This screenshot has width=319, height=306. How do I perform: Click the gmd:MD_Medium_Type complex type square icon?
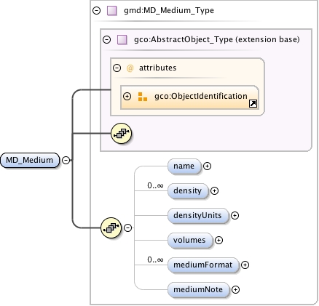tap(112, 11)
